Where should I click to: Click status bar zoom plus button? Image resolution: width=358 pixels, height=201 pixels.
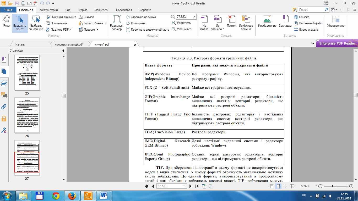(x=351, y=186)
